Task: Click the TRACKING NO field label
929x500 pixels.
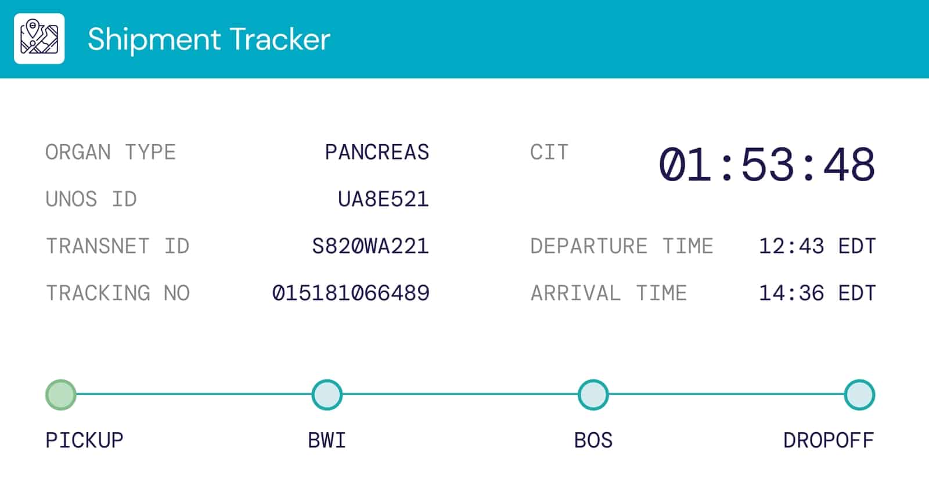Action: tap(118, 293)
